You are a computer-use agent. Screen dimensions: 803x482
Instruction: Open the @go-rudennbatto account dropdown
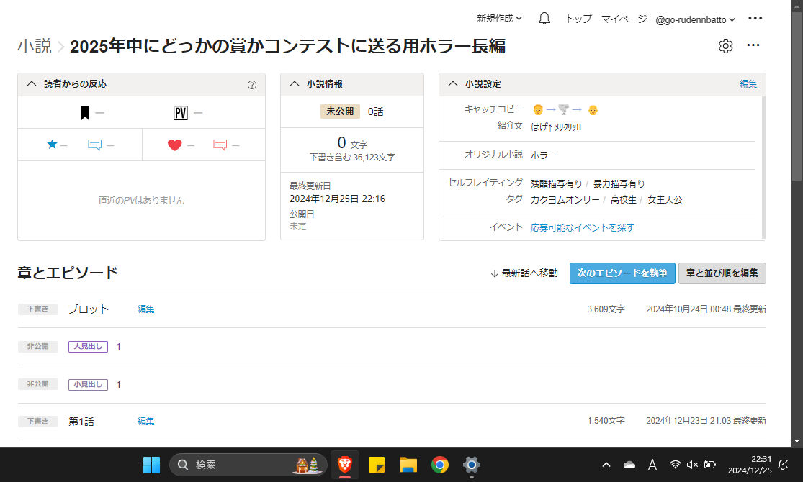[695, 19]
